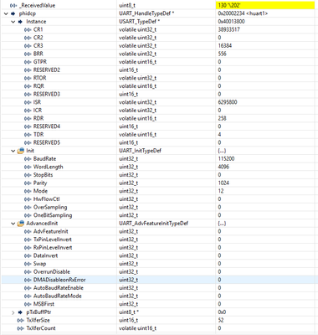
Task: Click the UART_AdvFeatureInitTypeDef type cell
Action: [154, 224]
